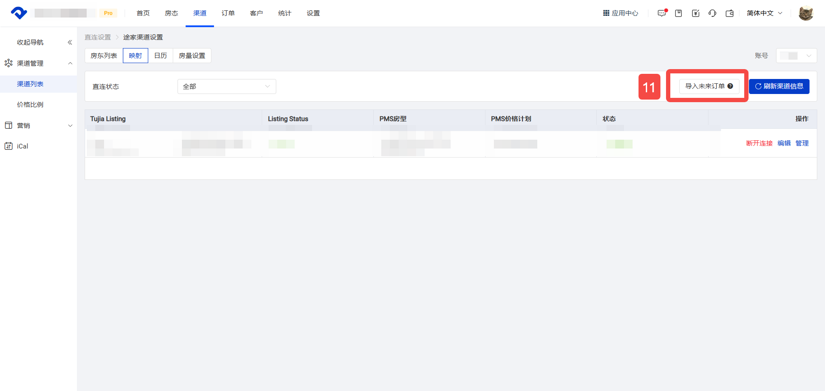The width and height of the screenshot is (825, 391).
Task: Open 价格比例 in the sidebar
Action: click(x=30, y=105)
